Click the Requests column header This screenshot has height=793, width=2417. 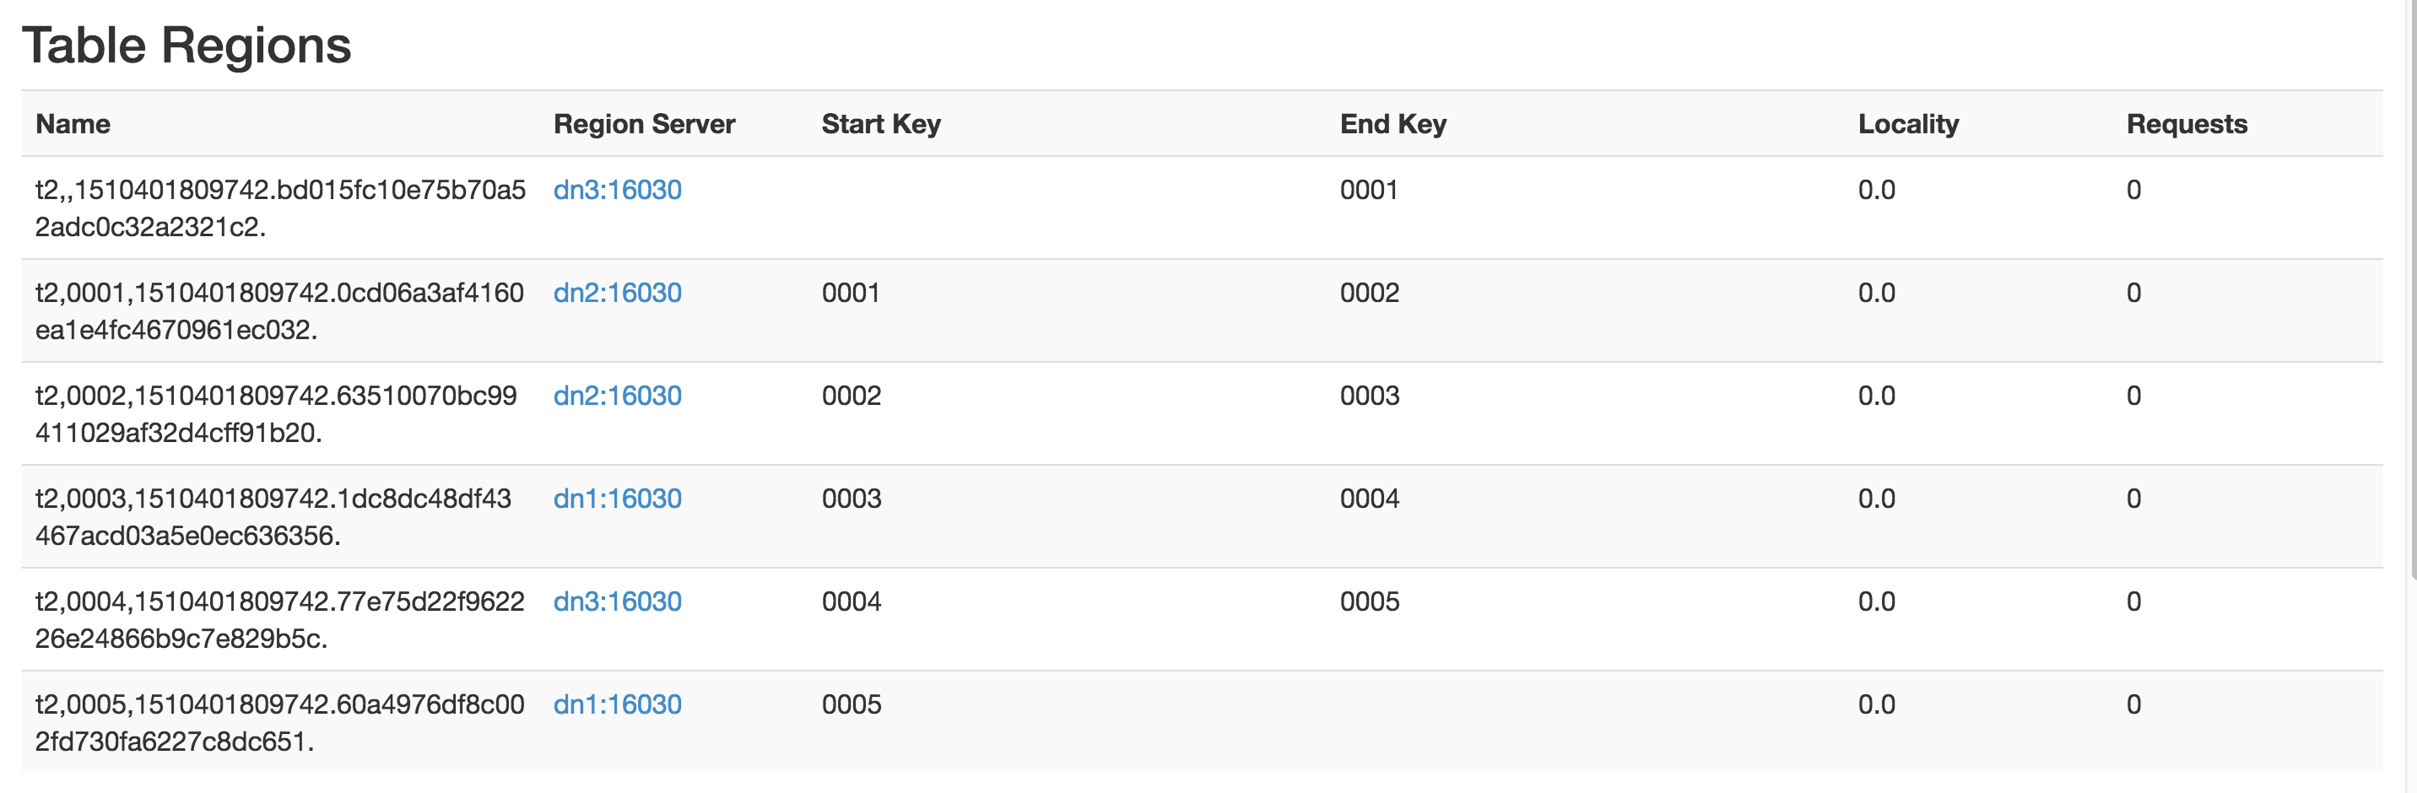(2186, 124)
